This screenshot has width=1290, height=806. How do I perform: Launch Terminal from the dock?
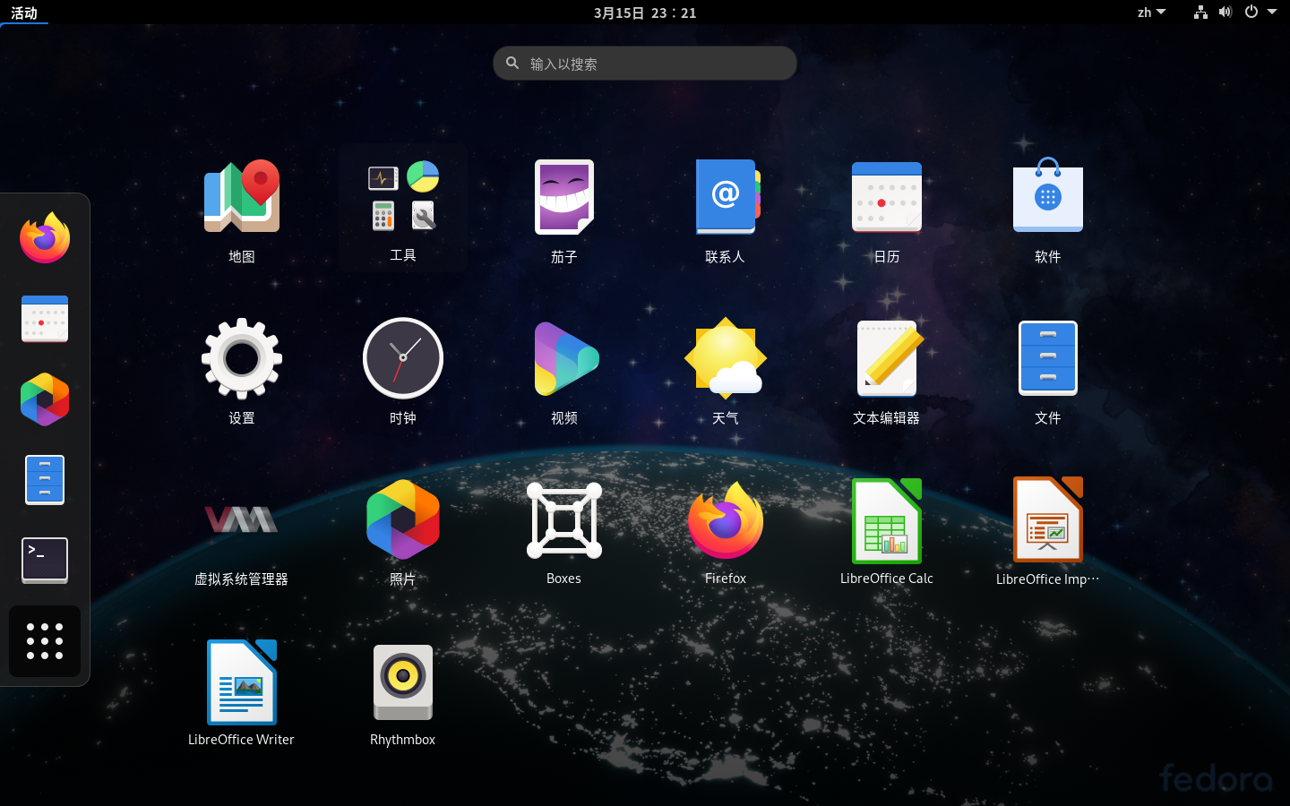pyautogui.click(x=45, y=560)
